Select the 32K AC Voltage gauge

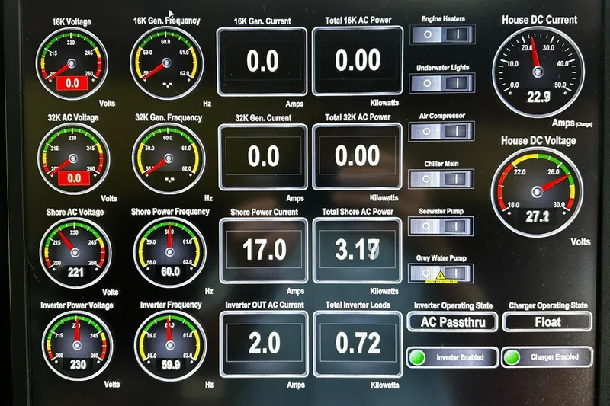[x=72, y=160]
